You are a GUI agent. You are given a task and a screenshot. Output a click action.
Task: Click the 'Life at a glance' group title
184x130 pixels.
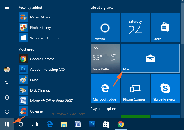tap(102, 8)
